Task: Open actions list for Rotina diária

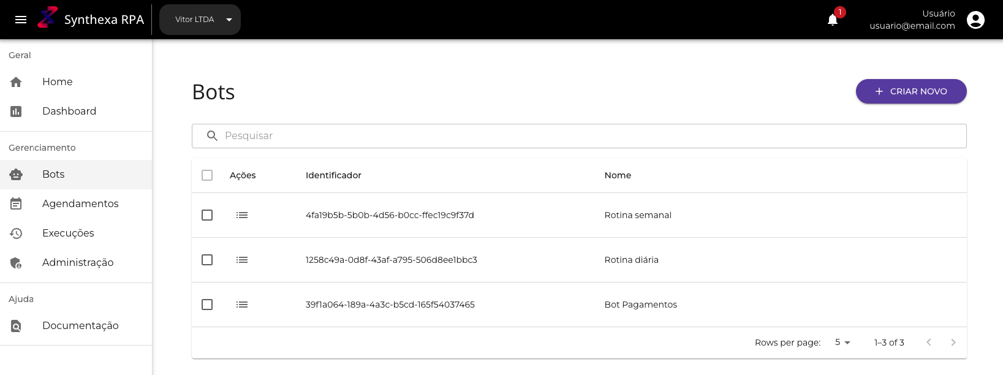Action: click(x=242, y=260)
